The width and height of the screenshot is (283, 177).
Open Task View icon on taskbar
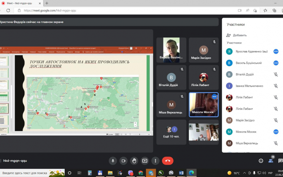point(79,173)
